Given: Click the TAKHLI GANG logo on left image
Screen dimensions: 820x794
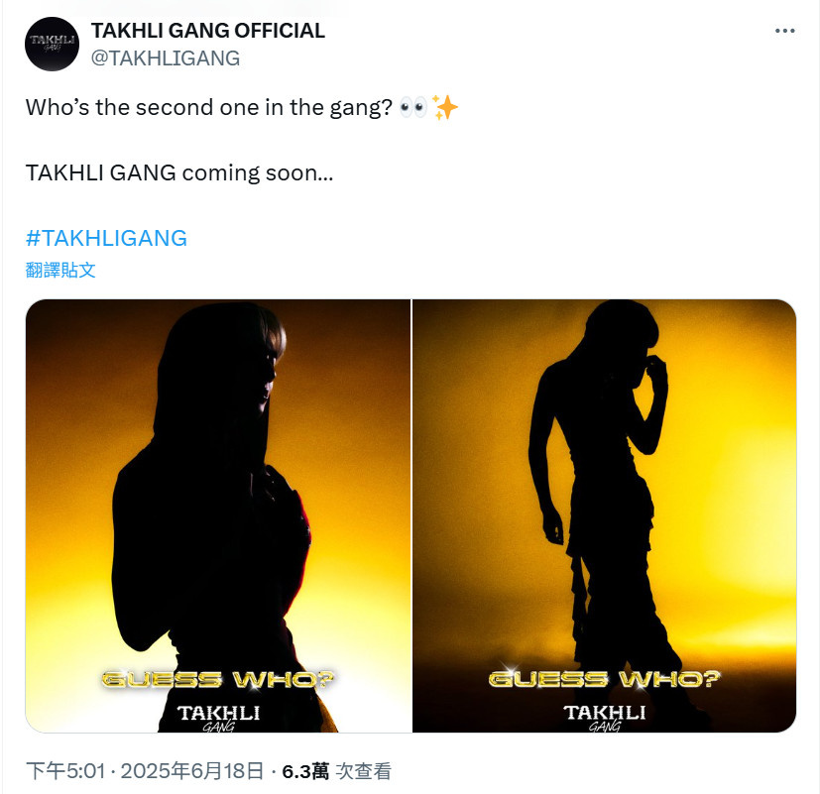Looking at the screenshot, I should coord(218,718).
